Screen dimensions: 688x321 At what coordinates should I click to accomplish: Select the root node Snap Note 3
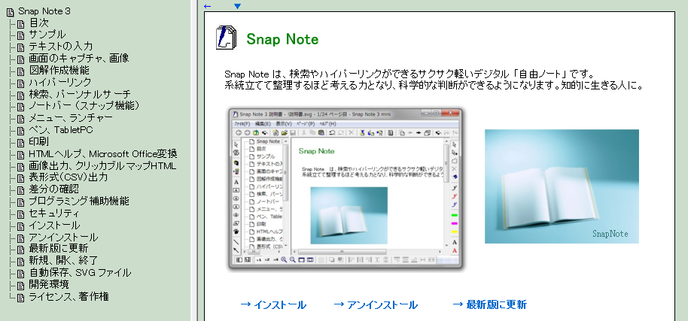44,11
